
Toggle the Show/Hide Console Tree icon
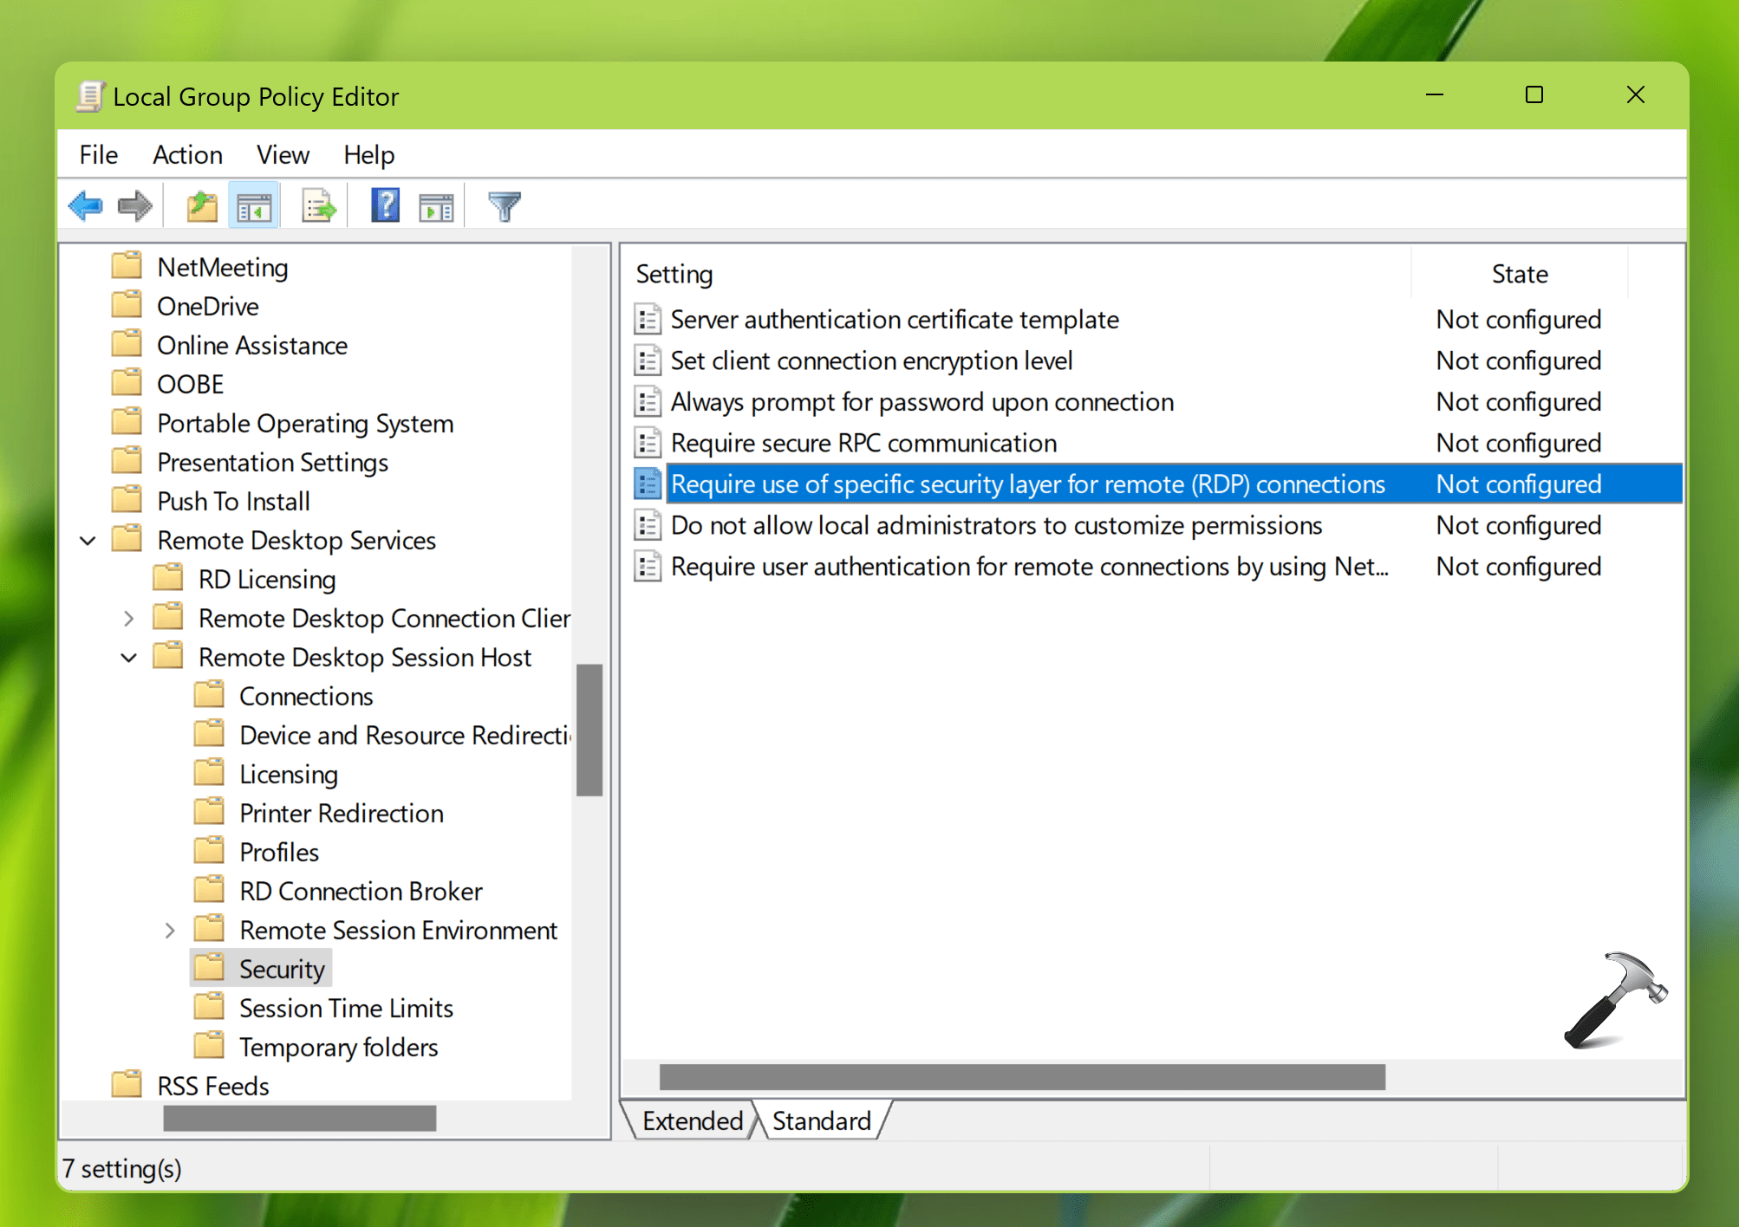tap(254, 206)
